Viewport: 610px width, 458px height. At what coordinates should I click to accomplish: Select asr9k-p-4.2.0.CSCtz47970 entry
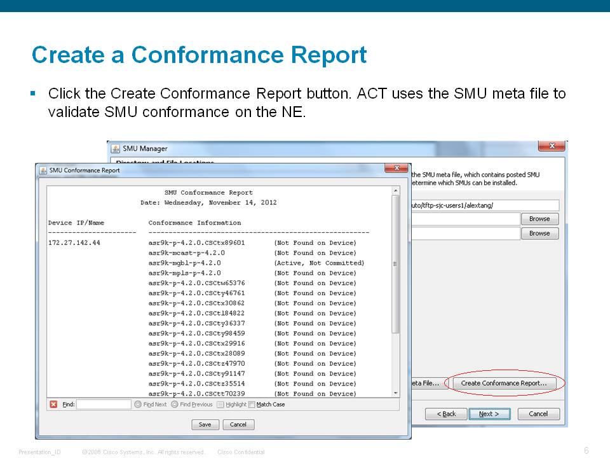coord(196,364)
